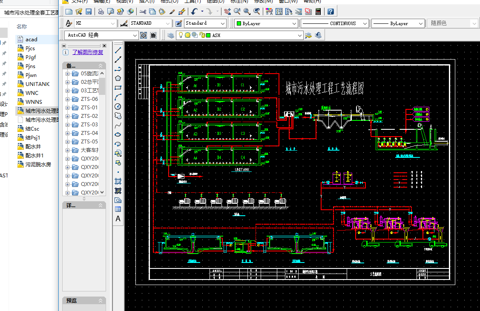Toggle layer ASH lock icon
Image resolution: width=480 pixels, height=311 pixels.
(201, 35)
